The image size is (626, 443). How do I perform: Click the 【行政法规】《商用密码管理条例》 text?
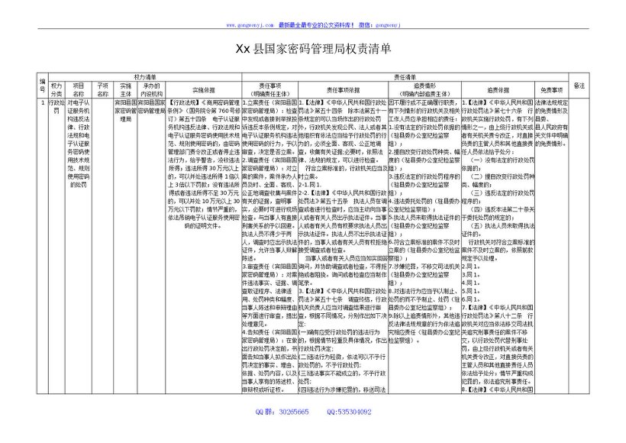pyautogui.click(x=204, y=107)
